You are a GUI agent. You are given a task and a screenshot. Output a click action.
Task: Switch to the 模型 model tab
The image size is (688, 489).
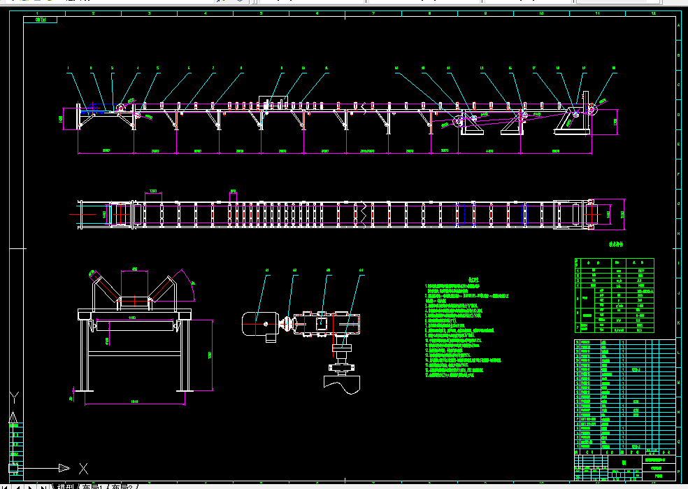[65, 486]
